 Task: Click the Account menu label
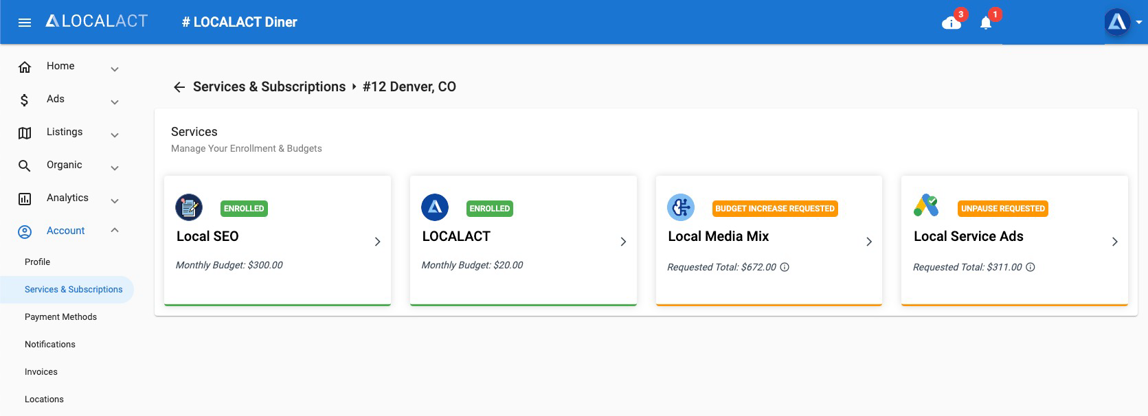(66, 231)
